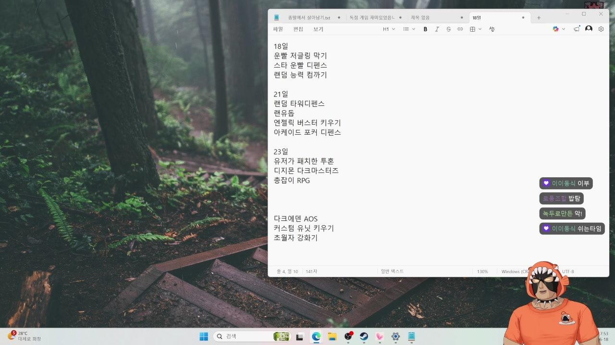
Task: Switch to the 종말에서 살아남기.txt tab
Action: point(309,18)
